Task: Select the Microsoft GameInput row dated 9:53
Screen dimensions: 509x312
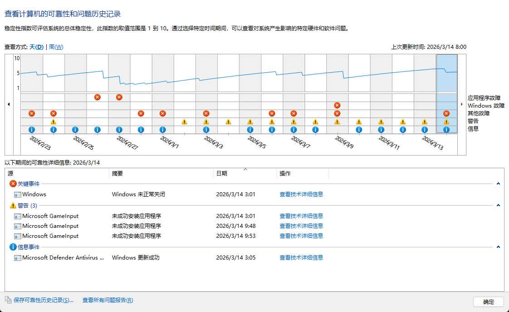Action: coord(254,236)
